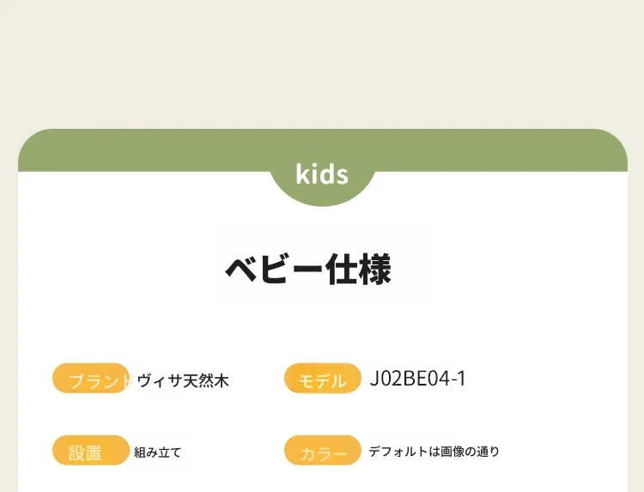Click the green banner left of kids

[143, 150]
